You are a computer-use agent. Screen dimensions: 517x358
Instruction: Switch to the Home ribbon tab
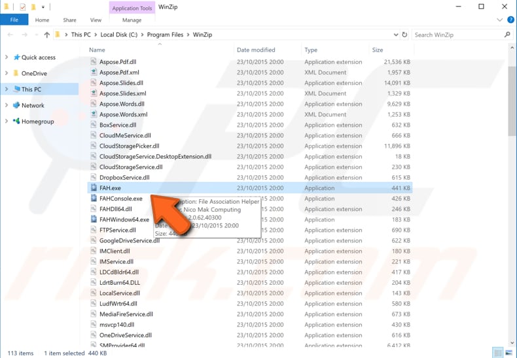coord(42,20)
